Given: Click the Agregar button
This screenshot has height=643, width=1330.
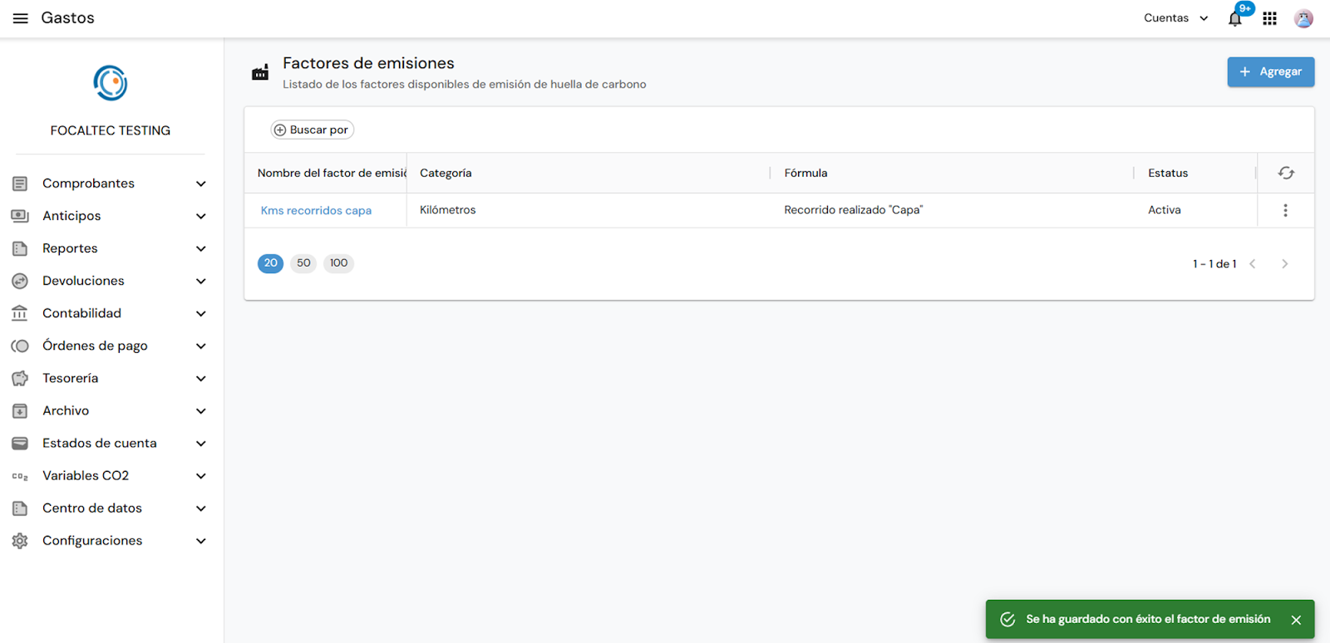Looking at the screenshot, I should (1270, 71).
